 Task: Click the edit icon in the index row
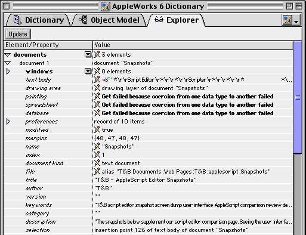[97, 154]
